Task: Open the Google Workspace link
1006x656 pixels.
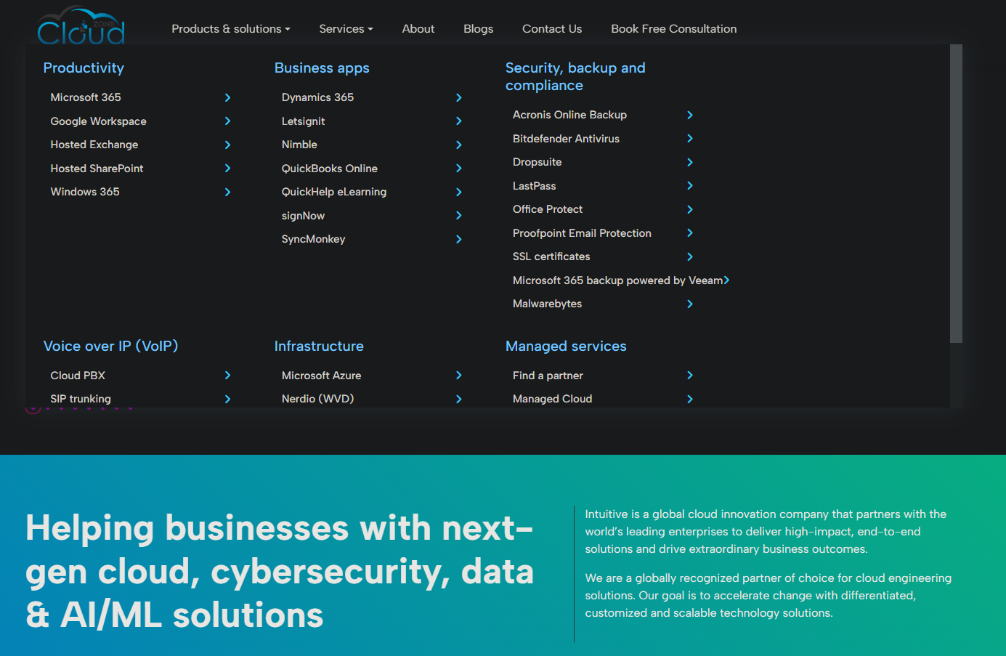Action: click(98, 121)
